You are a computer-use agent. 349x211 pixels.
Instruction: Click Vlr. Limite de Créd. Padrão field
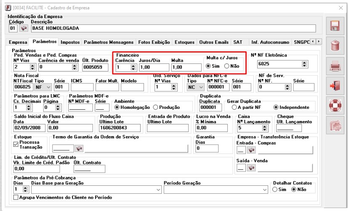click(x=37, y=169)
